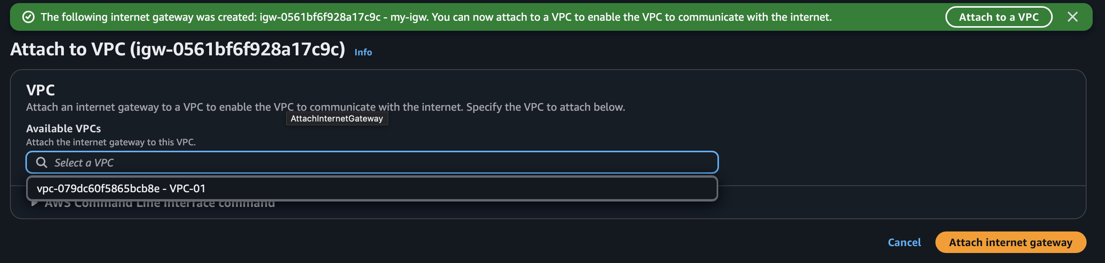Dismiss the green success notification banner
Image resolution: width=1105 pixels, height=263 pixels.
coord(1072,17)
